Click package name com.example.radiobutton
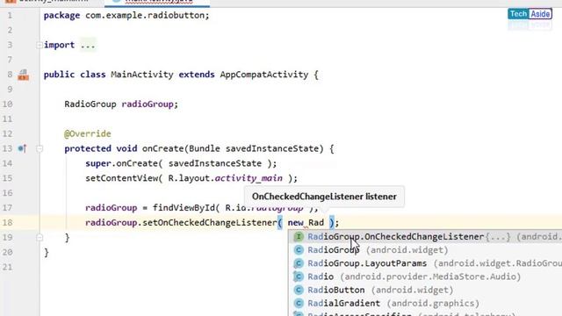The height and width of the screenshot is (316, 562). 144,16
